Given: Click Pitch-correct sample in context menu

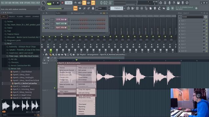Looking at the screenshot, I should (x=85, y=72).
